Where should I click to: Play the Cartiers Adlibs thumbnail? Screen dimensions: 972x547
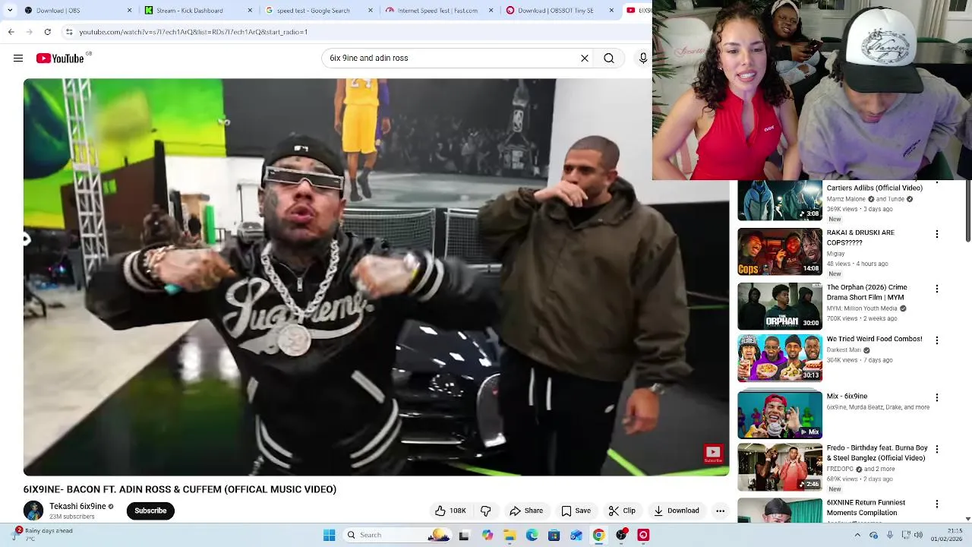pos(780,201)
